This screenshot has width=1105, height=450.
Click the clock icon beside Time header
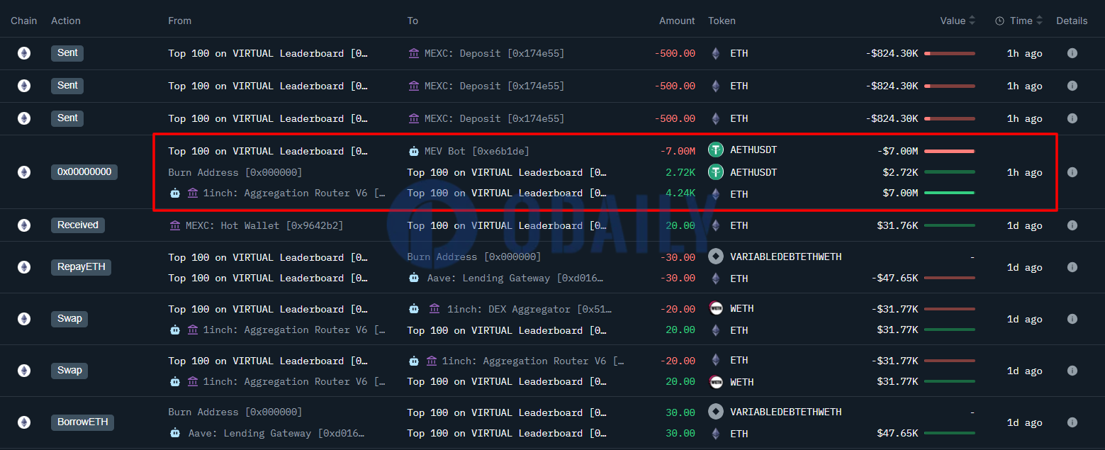[999, 21]
